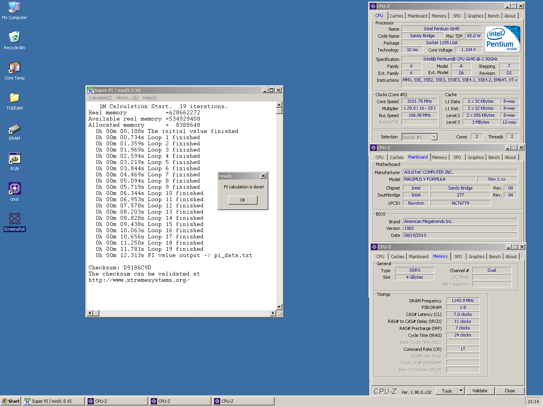Screen dimensions: 543x407
Task: Activate first CPU-Z taskbar button
Action: (x=117, y=401)
